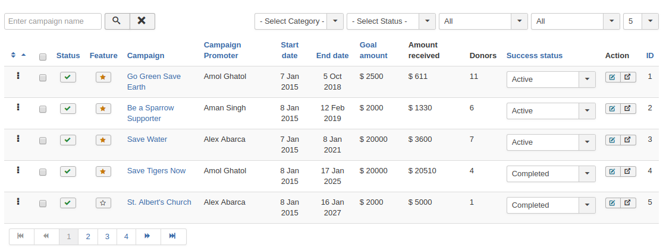Open external link icon for Be a Sparrow Supporter

coord(628,109)
